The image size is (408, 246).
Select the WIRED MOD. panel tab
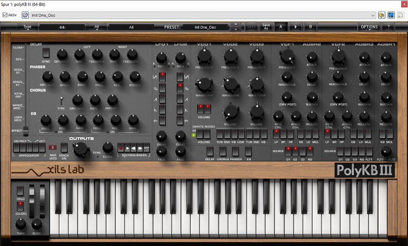point(18,107)
